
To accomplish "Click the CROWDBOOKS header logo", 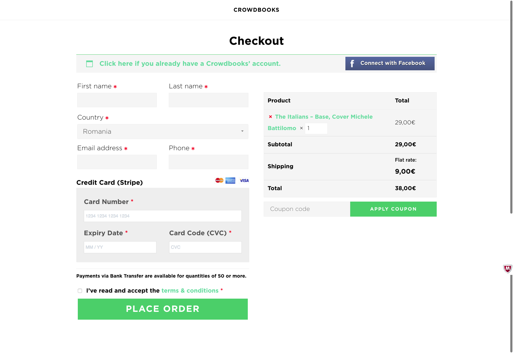I will (256, 10).
